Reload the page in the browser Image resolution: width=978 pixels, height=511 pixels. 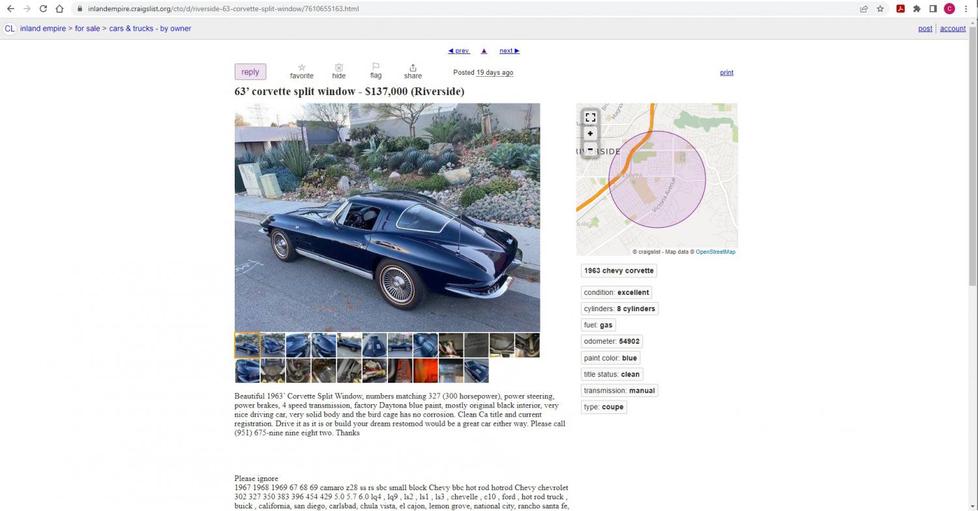click(43, 8)
